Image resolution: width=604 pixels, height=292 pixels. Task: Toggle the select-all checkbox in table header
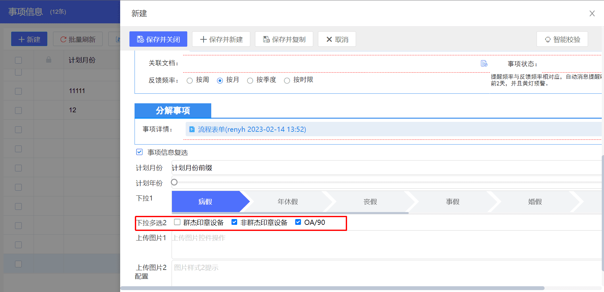pos(19,60)
